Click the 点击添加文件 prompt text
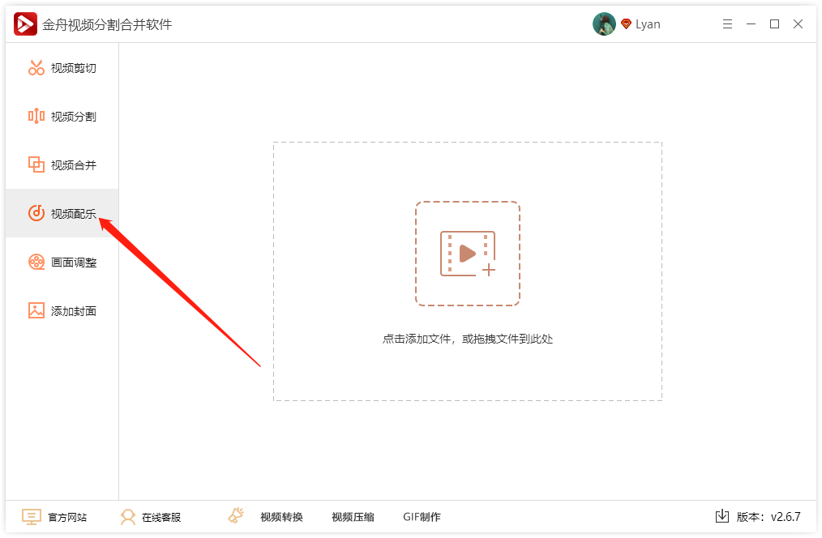This screenshot has width=822, height=538. click(x=467, y=339)
